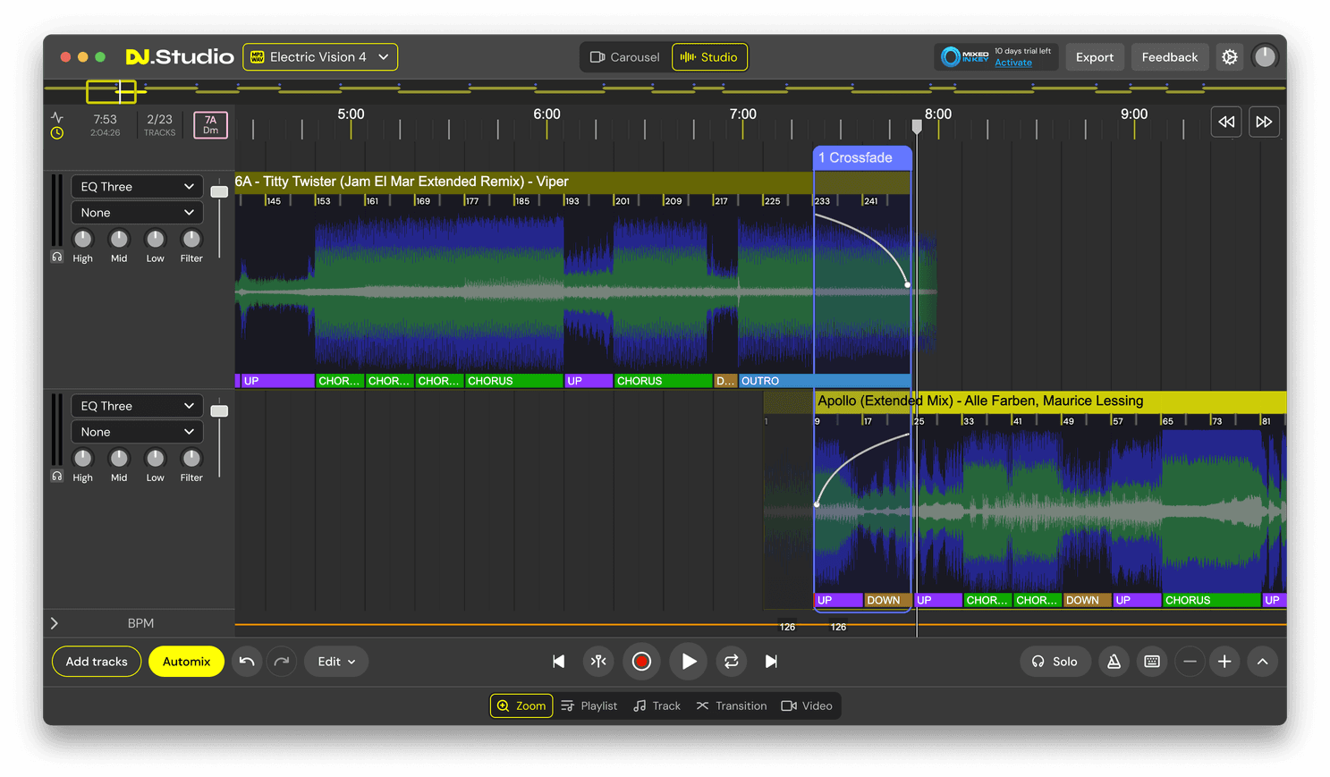Click the first track's volume fader handle
Viewport: 1330px width, 777px height.
(x=219, y=191)
